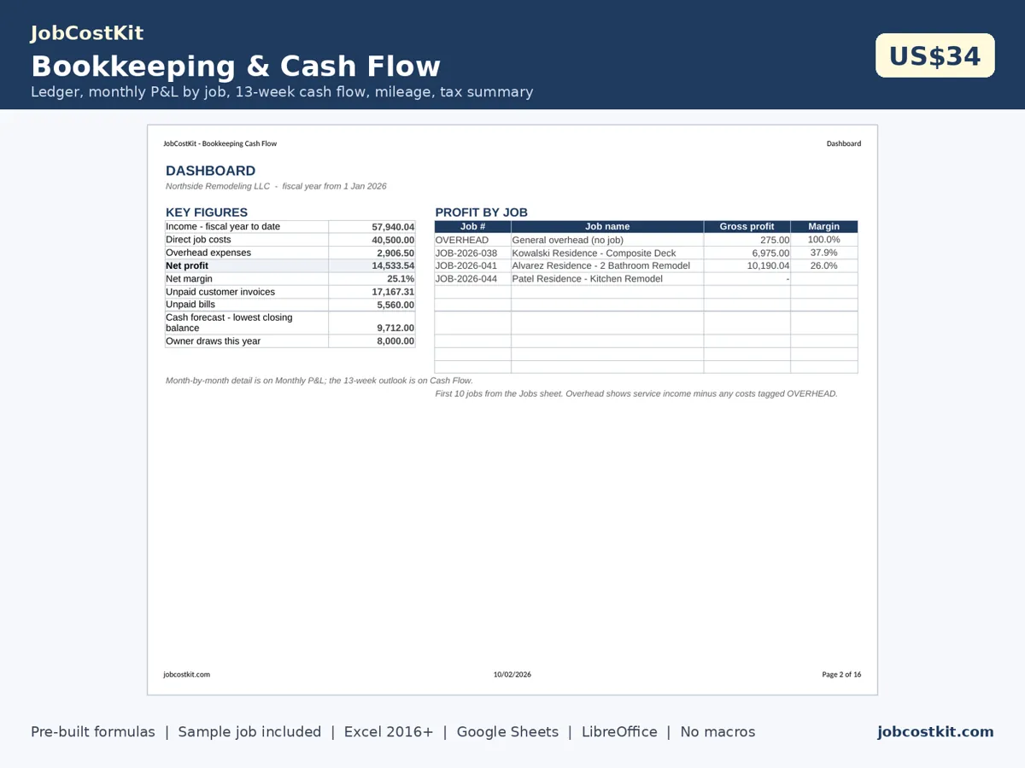Click the Dashboard page header label

844,143
